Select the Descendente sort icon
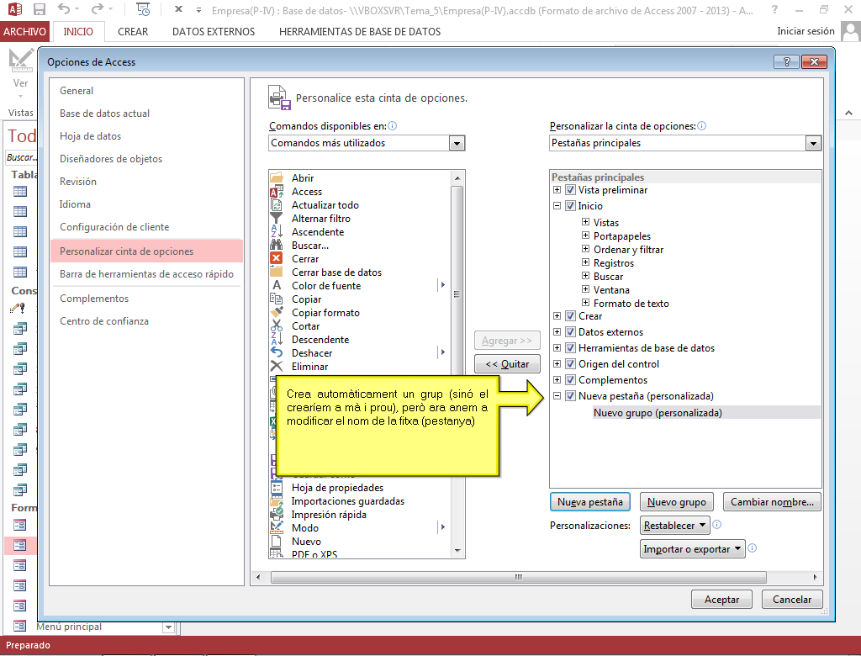 click(x=276, y=339)
